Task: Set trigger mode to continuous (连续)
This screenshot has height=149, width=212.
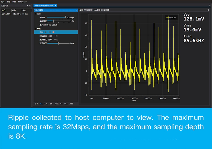Action: (50, 40)
